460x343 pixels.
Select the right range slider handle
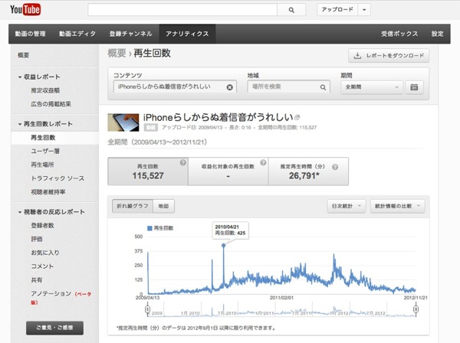(x=416, y=309)
